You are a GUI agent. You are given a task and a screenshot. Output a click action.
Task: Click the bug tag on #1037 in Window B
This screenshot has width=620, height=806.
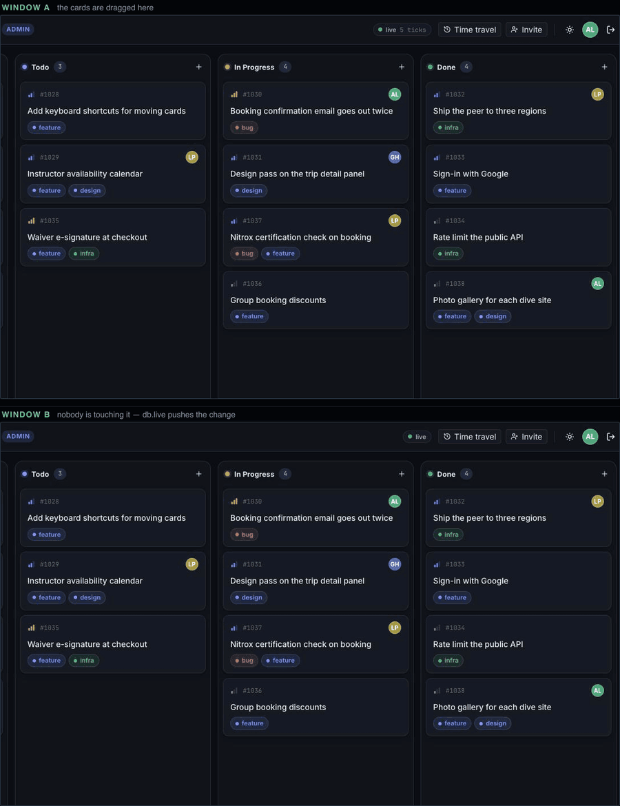pos(244,661)
